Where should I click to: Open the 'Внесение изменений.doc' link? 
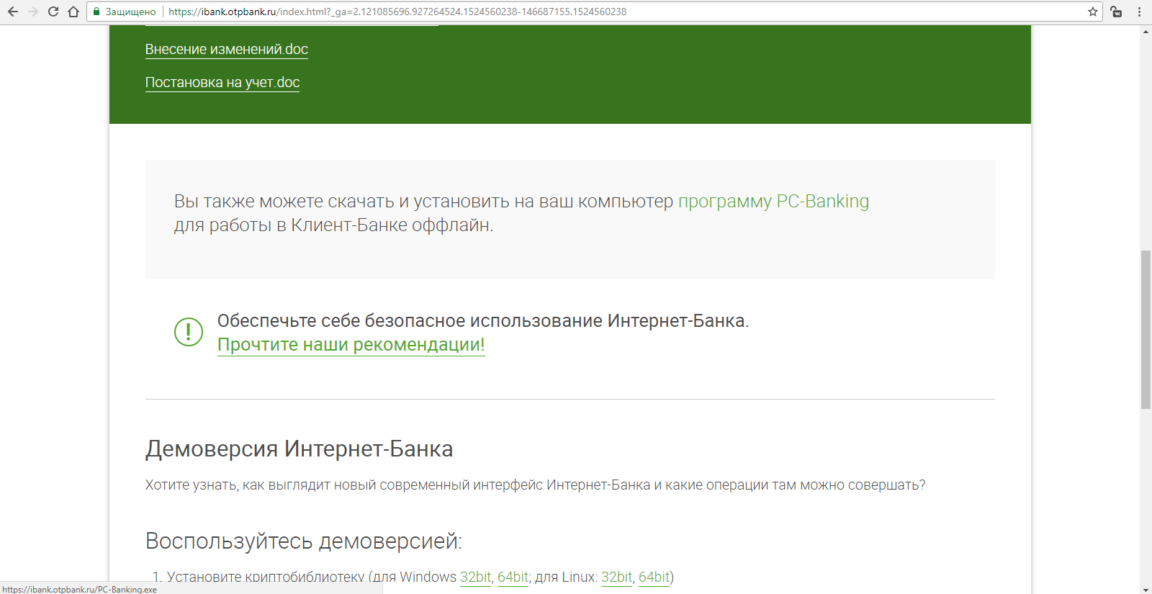click(x=226, y=50)
